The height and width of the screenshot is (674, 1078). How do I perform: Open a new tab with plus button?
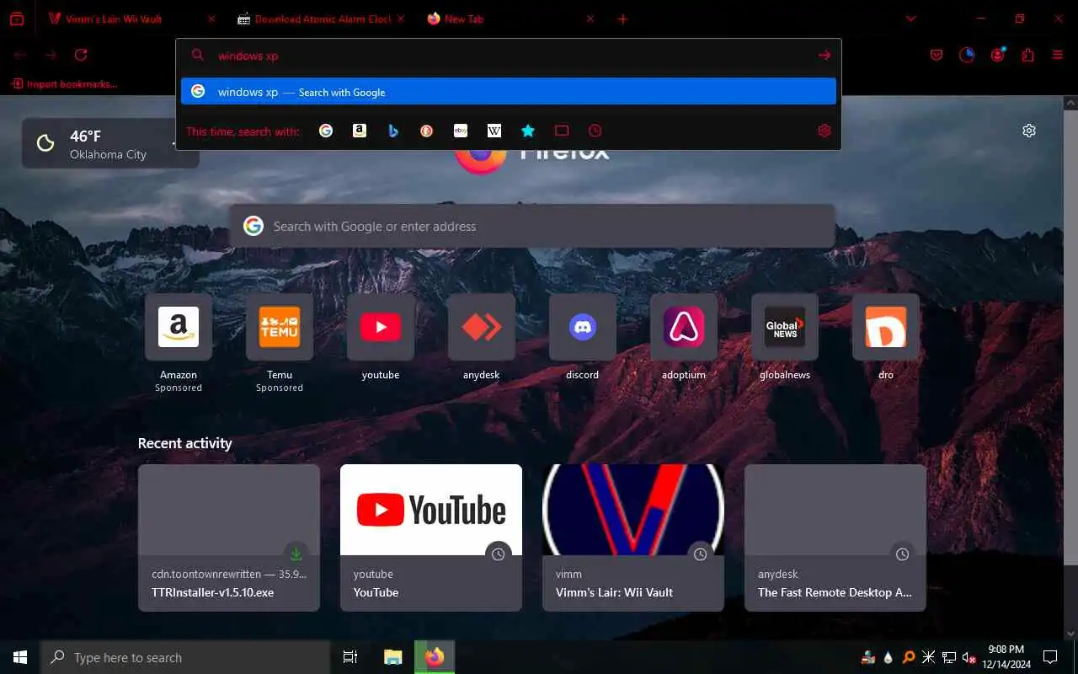pos(622,19)
